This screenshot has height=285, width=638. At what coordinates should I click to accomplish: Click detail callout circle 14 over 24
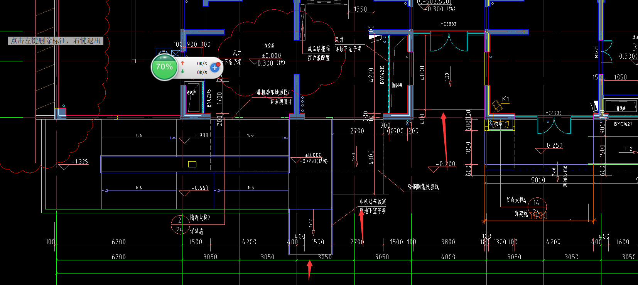[537, 206]
